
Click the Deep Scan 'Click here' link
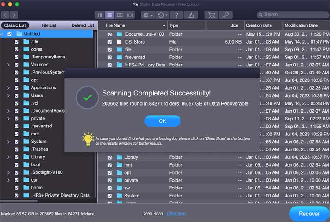[176, 214]
